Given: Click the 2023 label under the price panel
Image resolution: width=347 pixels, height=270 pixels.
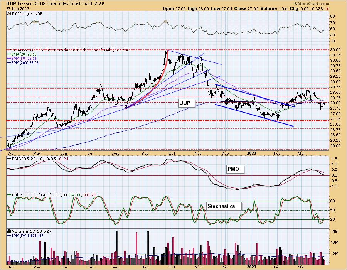Looking at the screenshot, I should coord(251,154).
